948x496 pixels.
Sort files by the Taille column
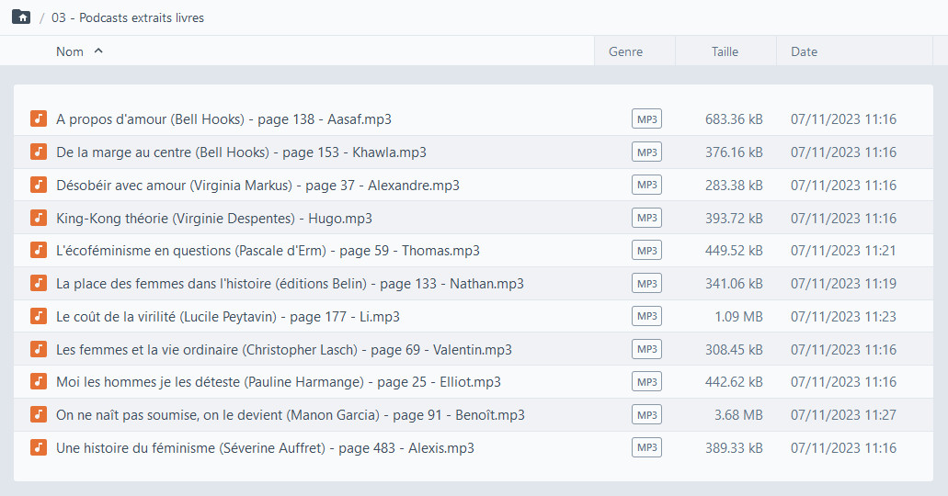coord(725,52)
